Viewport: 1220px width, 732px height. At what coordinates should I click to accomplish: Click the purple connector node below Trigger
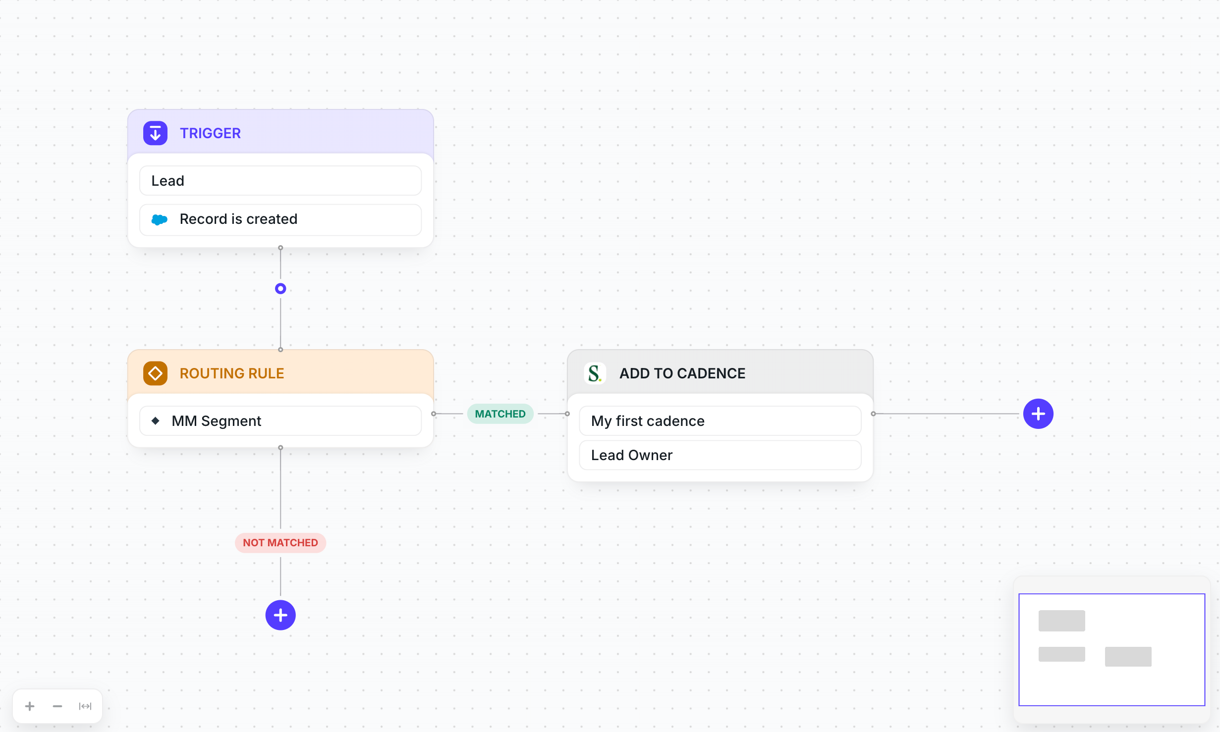coord(280,288)
